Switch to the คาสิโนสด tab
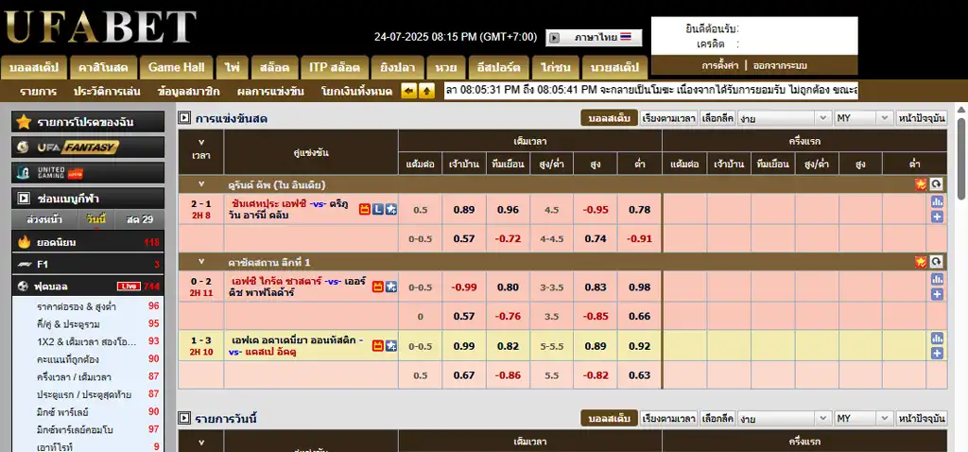The width and height of the screenshot is (968, 452). pyautogui.click(x=103, y=68)
